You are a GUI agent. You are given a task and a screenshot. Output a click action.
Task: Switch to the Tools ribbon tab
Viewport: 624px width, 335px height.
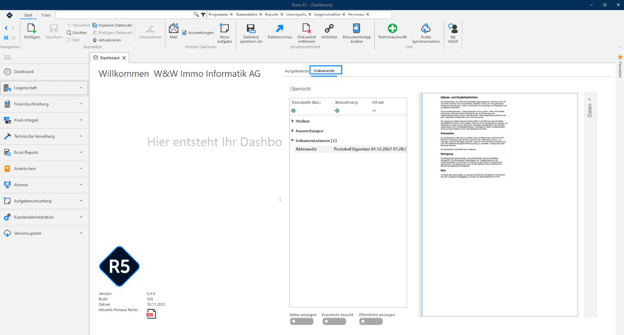click(x=46, y=15)
